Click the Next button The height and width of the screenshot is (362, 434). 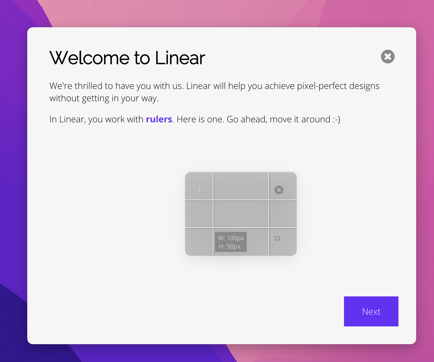371,311
